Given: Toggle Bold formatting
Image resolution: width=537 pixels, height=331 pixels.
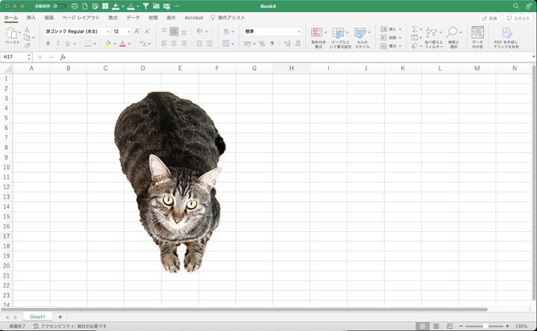Looking at the screenshot, I should (x=48, y=44).
